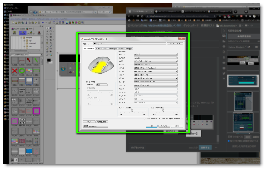The image size is (267, 172).
Task: Select the red arrow clipart in Web Art Designer
Action: [29, 60]
